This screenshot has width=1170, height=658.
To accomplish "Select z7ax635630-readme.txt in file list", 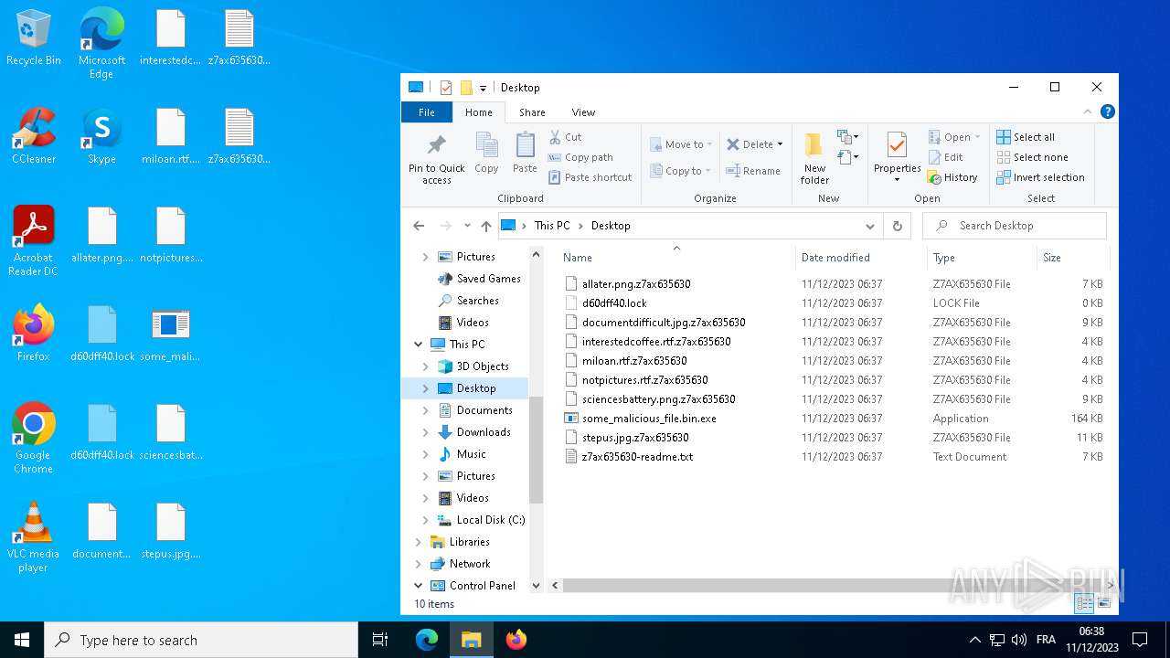I will click(x=637, y=457).
